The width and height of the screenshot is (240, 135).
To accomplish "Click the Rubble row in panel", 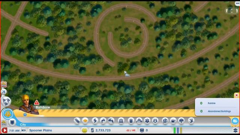I will [x=217, y=103].
